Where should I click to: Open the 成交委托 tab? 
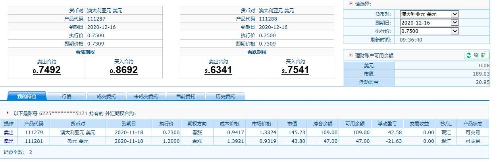[x=106, y=96]
